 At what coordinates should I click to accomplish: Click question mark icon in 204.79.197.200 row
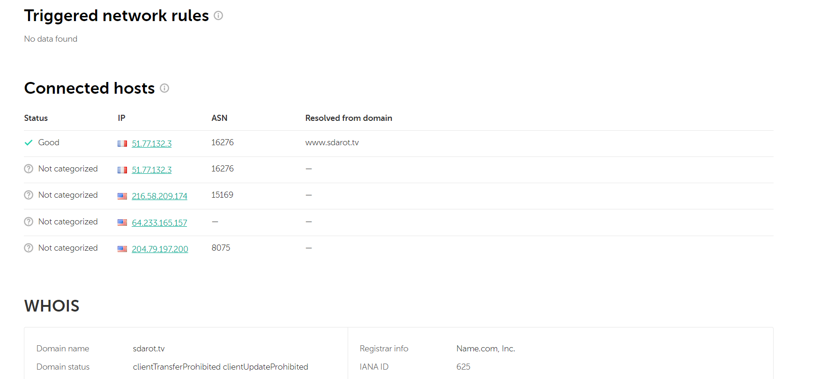[29, 248]
